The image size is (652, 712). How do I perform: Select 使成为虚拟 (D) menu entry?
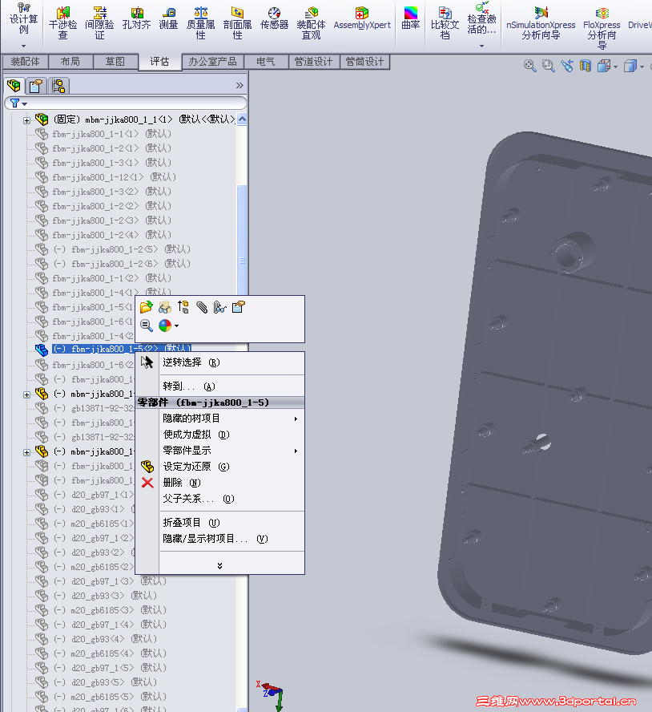click(220, 435)
